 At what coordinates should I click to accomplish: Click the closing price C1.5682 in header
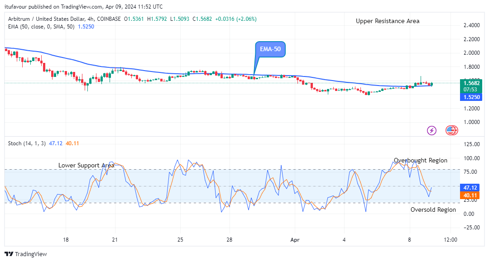tap(202, 19)
